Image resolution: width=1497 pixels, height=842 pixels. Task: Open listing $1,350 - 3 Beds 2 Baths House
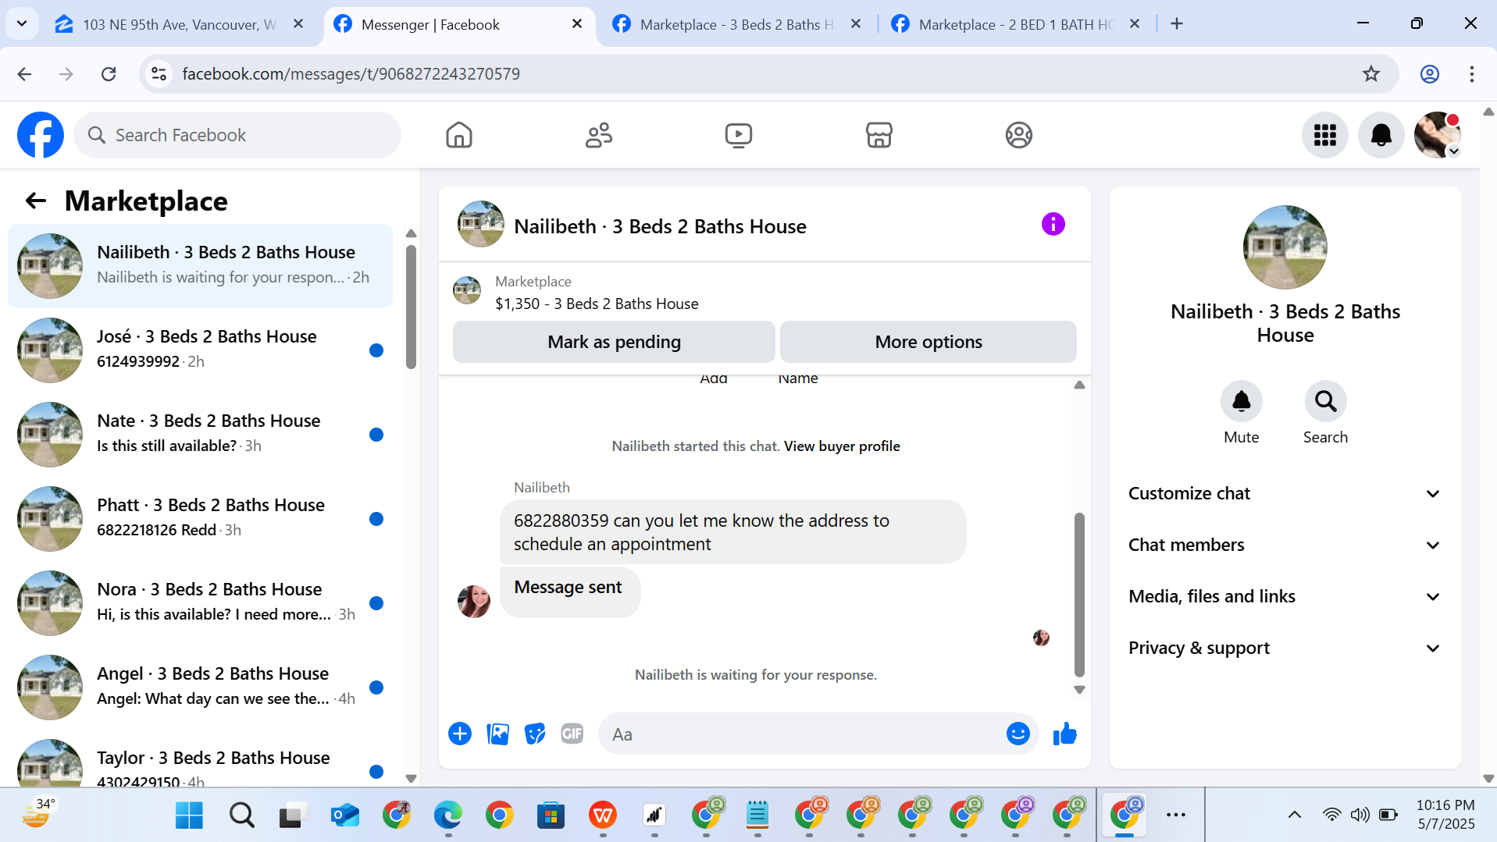pyautogui.click(x=597, y=304)
